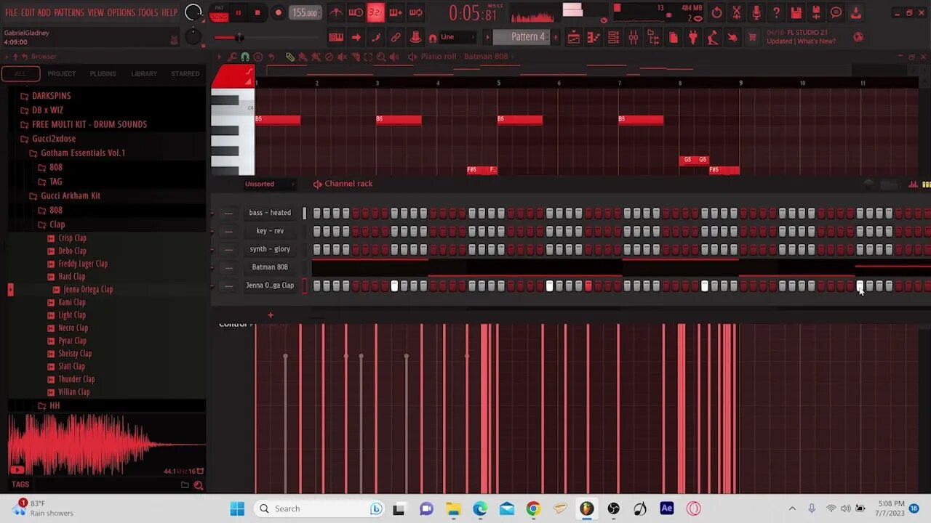Toggle Pat/Song mode switch
The image size is (931, 523).
(x=218, y=12)
